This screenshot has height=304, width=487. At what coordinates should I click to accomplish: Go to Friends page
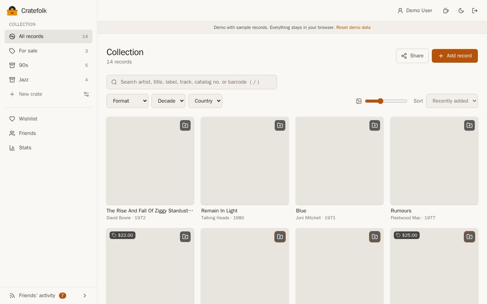(48, 133)
